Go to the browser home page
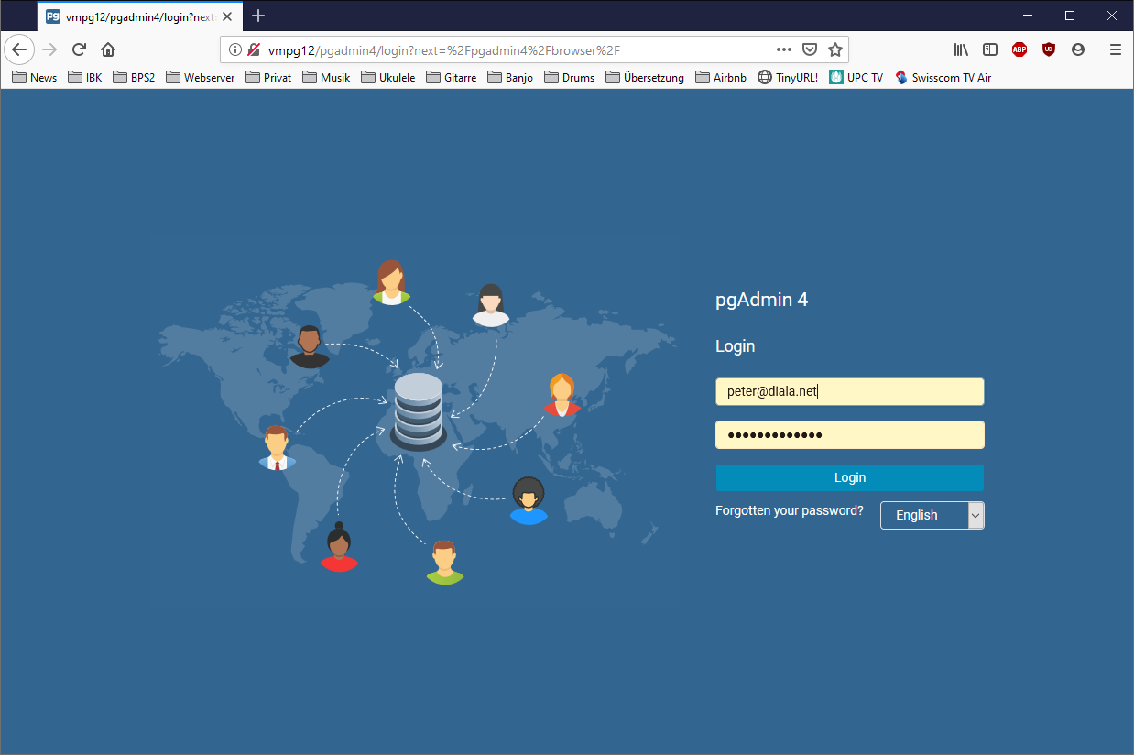Image resolution: width=1134 pixels, height=755 pixels. 108,49
